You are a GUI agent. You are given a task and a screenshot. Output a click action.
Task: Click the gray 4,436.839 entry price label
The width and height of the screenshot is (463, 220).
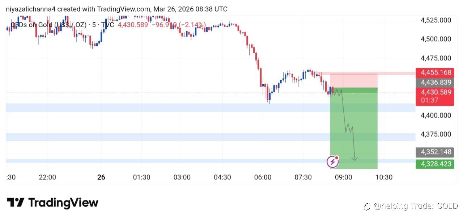tap(435, 82)
